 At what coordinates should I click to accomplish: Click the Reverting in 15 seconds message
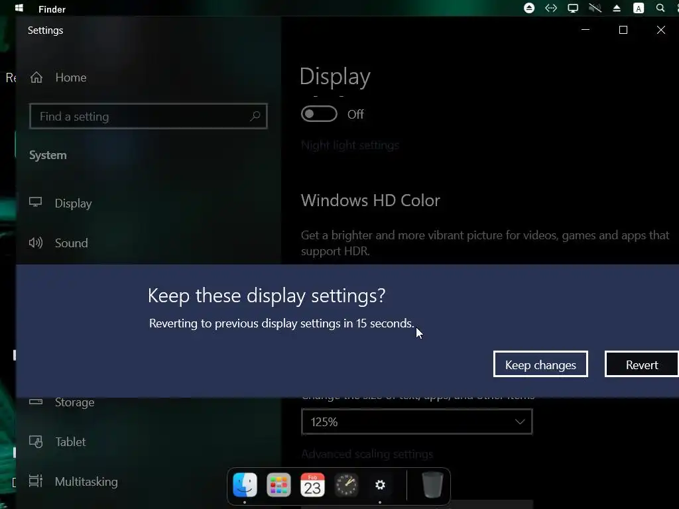click(281, 323)
